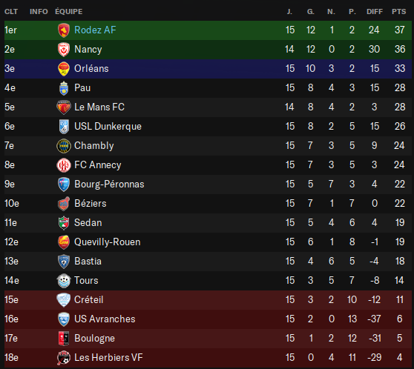Select the Chambly round badge
The width and height of the screenshot is (414, 369).
64,145
